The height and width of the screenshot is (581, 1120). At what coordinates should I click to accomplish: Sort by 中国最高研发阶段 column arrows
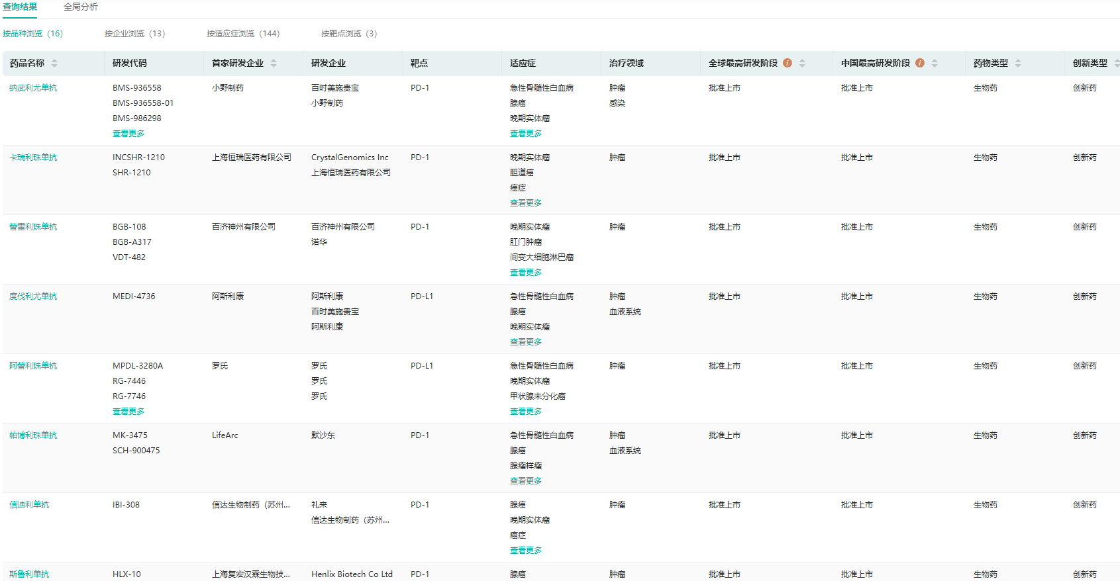(x=935, y=64)
